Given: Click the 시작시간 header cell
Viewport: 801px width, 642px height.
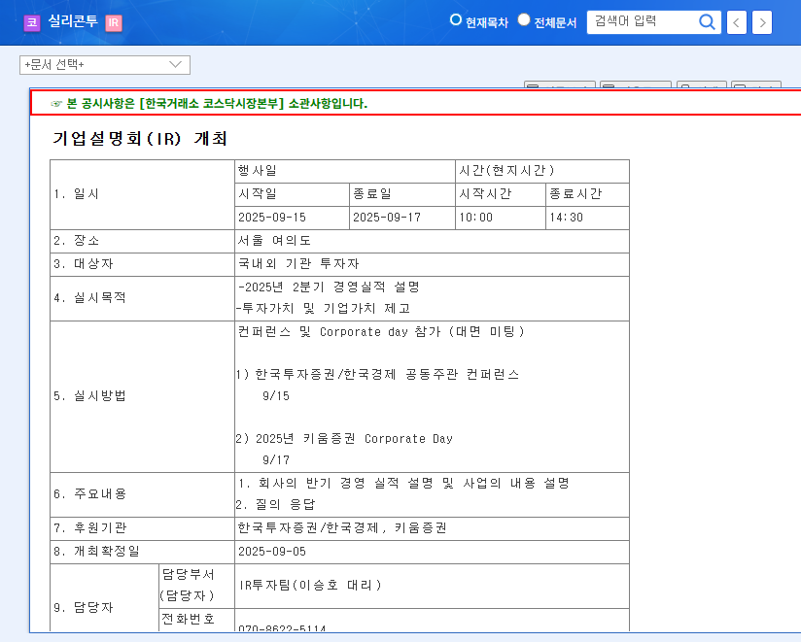Looking at the screenshot, I should [501, 194].
